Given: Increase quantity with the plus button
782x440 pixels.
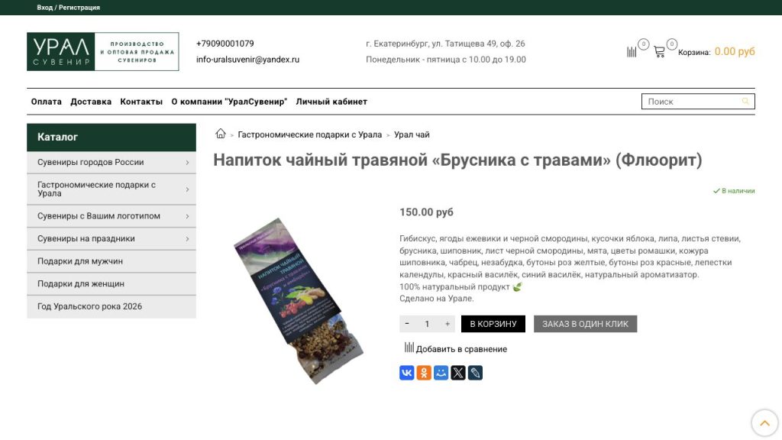Looking at the screenshot, I should pyautogui.click(x=448, y=324).
